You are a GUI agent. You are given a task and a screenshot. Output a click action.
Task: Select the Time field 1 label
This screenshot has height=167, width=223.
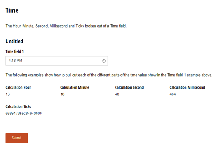15,52
